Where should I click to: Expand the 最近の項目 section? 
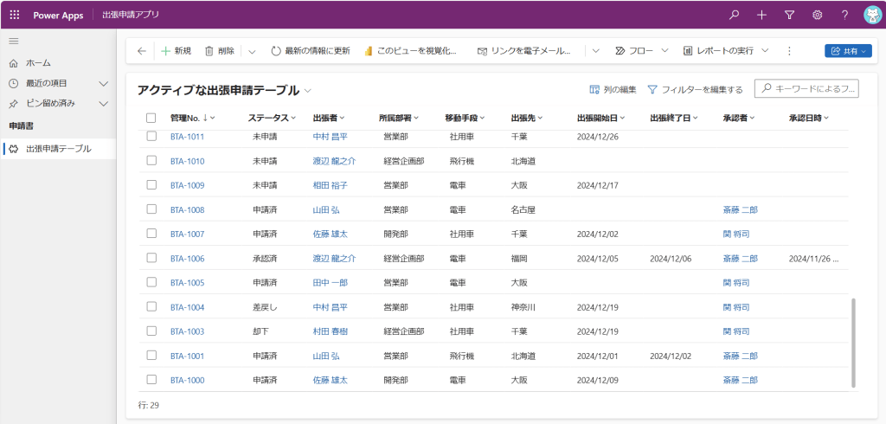coord(103,83)
